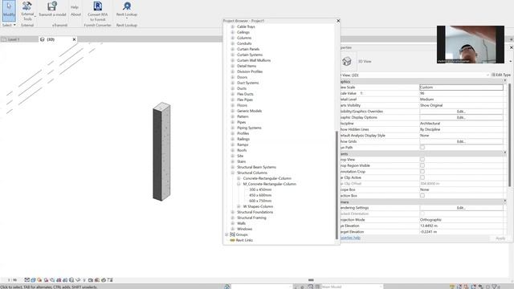Select the 300 x 450mm column type
This screenshot has width=514, height=289.
tap(260, 189)
